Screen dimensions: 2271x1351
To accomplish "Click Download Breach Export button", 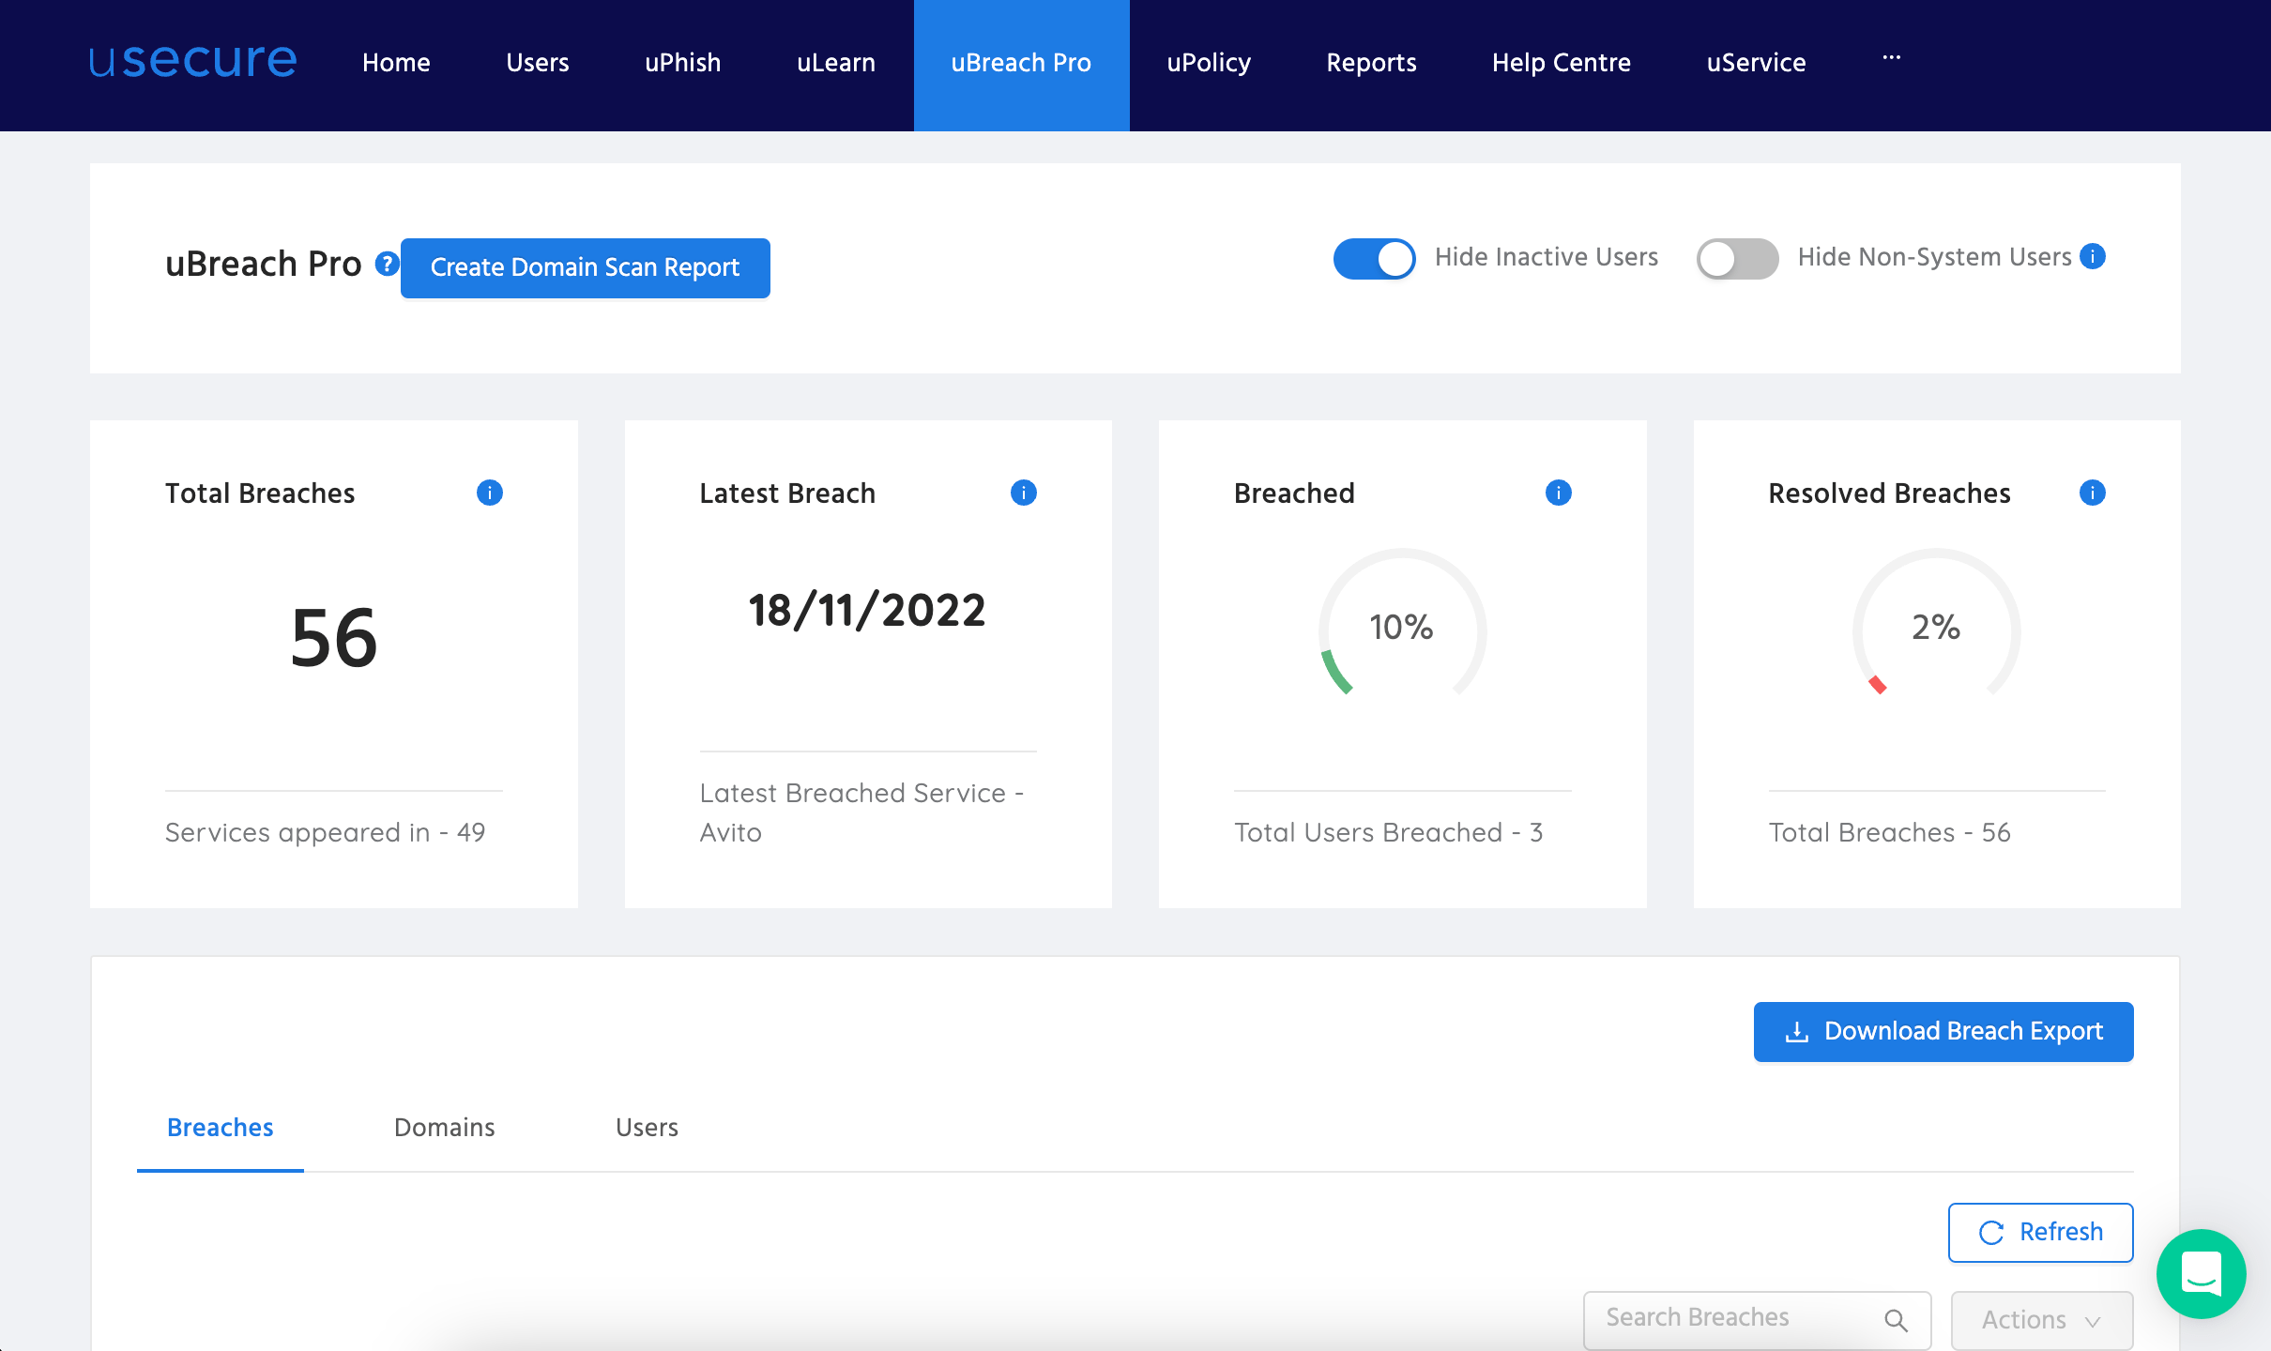I will 1943,1032.
